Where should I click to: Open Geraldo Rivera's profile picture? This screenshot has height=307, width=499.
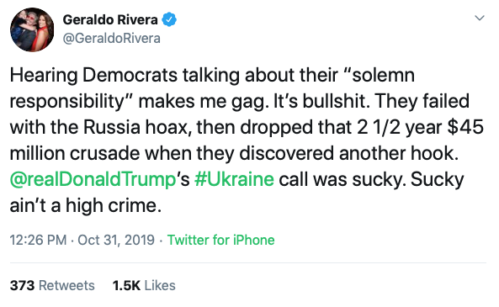32,30
